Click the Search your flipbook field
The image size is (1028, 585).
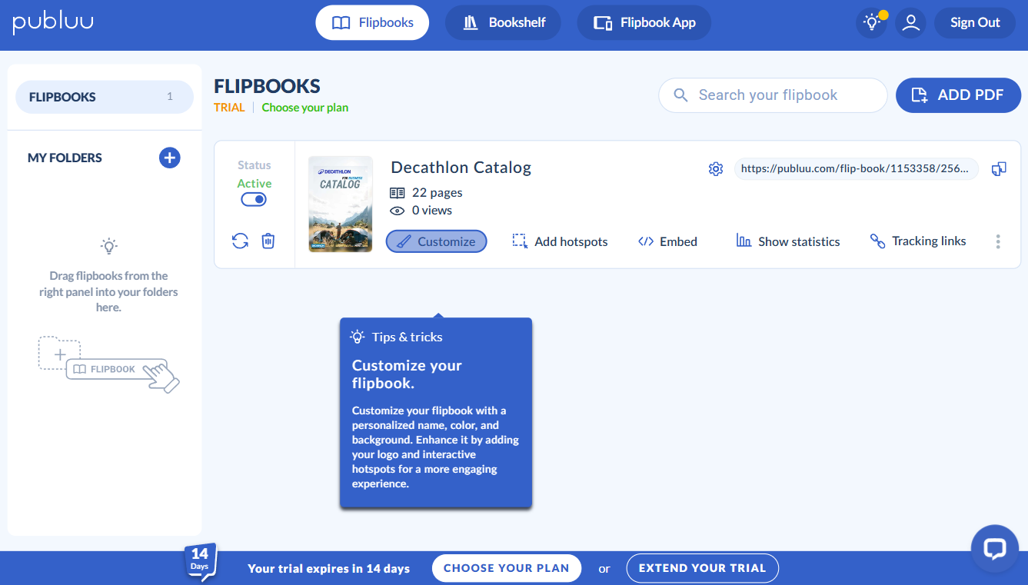click(x=773, y=95)
